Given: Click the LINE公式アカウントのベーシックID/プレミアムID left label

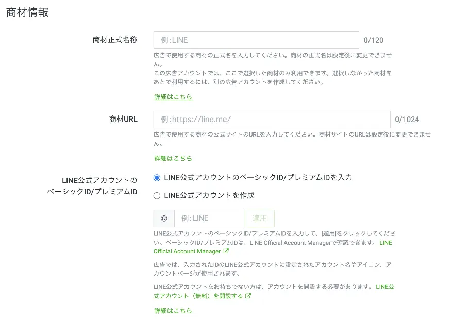Looking at the screenshot, I should pyautogui.click(x=92, y=186).
